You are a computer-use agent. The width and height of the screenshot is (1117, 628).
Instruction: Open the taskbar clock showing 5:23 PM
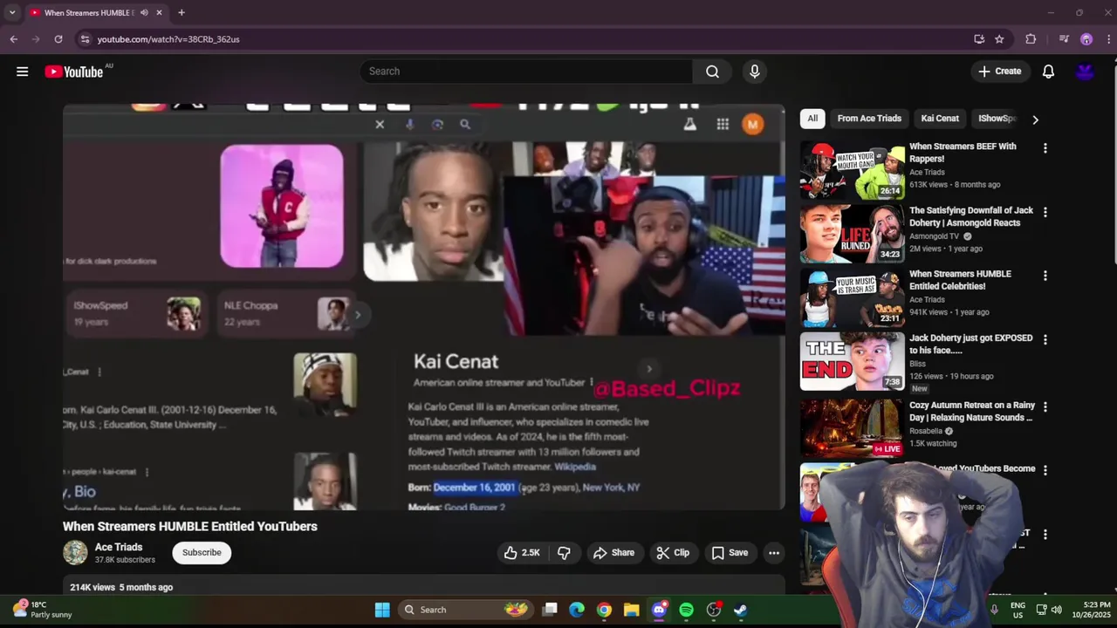click(x=1094, y=610)
